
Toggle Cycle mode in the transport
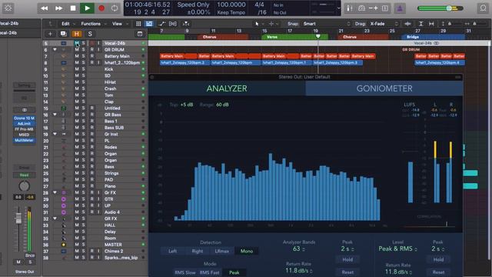[115, 8]
